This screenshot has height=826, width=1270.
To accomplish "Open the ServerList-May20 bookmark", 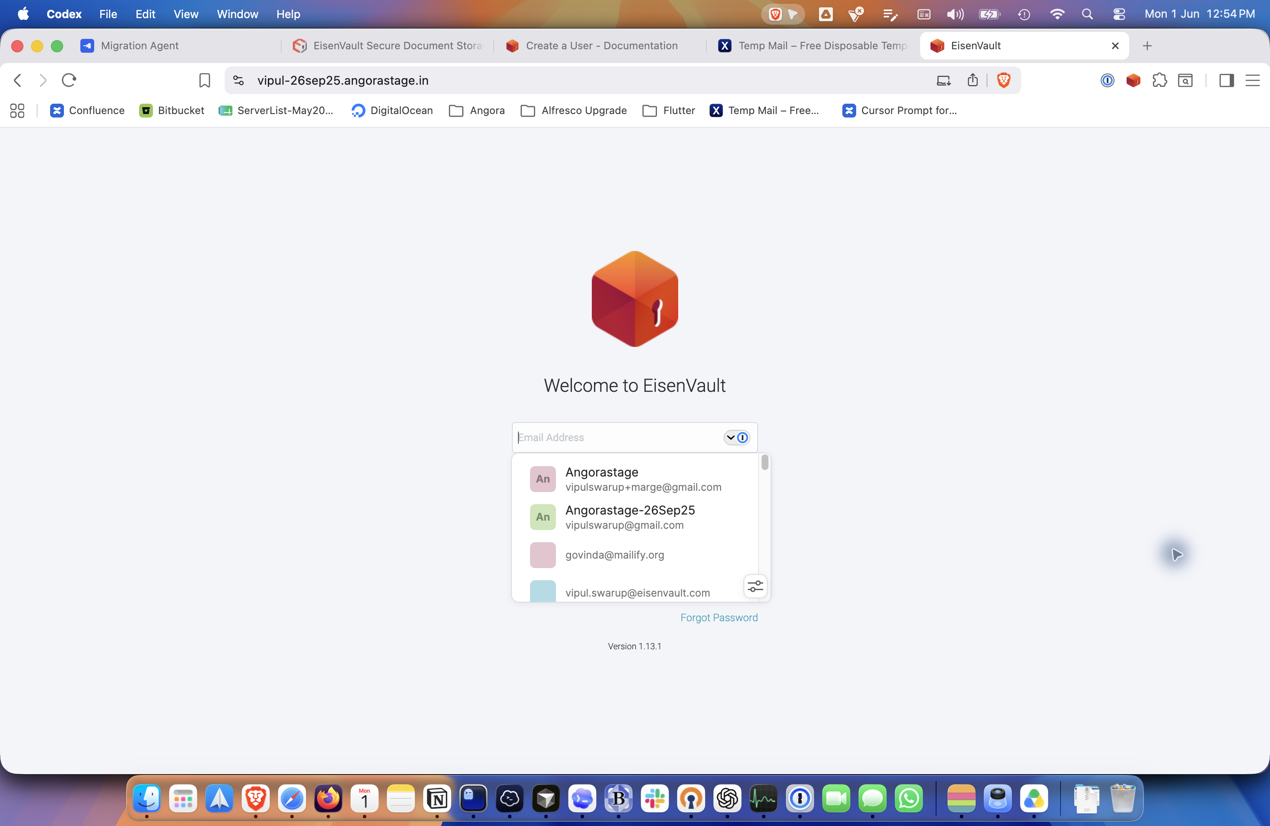I will (x=276, y=111).
